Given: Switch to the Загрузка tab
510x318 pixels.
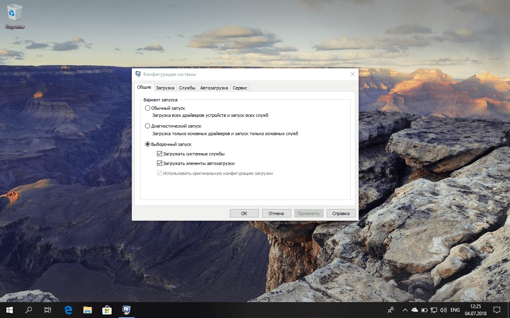Looking at the screenshot, I should pyautogui.click(x=165, y=87).
